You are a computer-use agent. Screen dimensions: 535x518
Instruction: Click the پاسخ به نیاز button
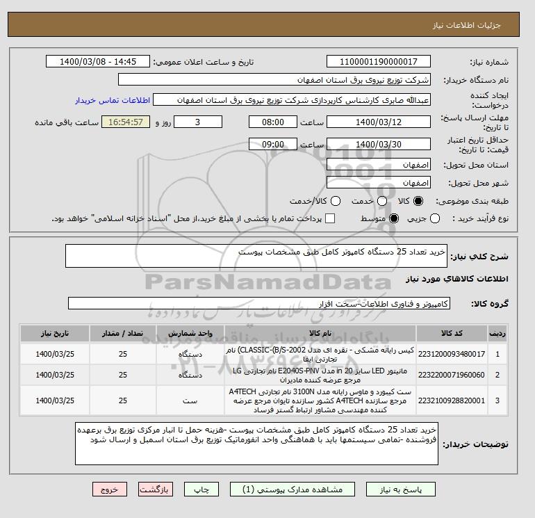coord(401,489)
